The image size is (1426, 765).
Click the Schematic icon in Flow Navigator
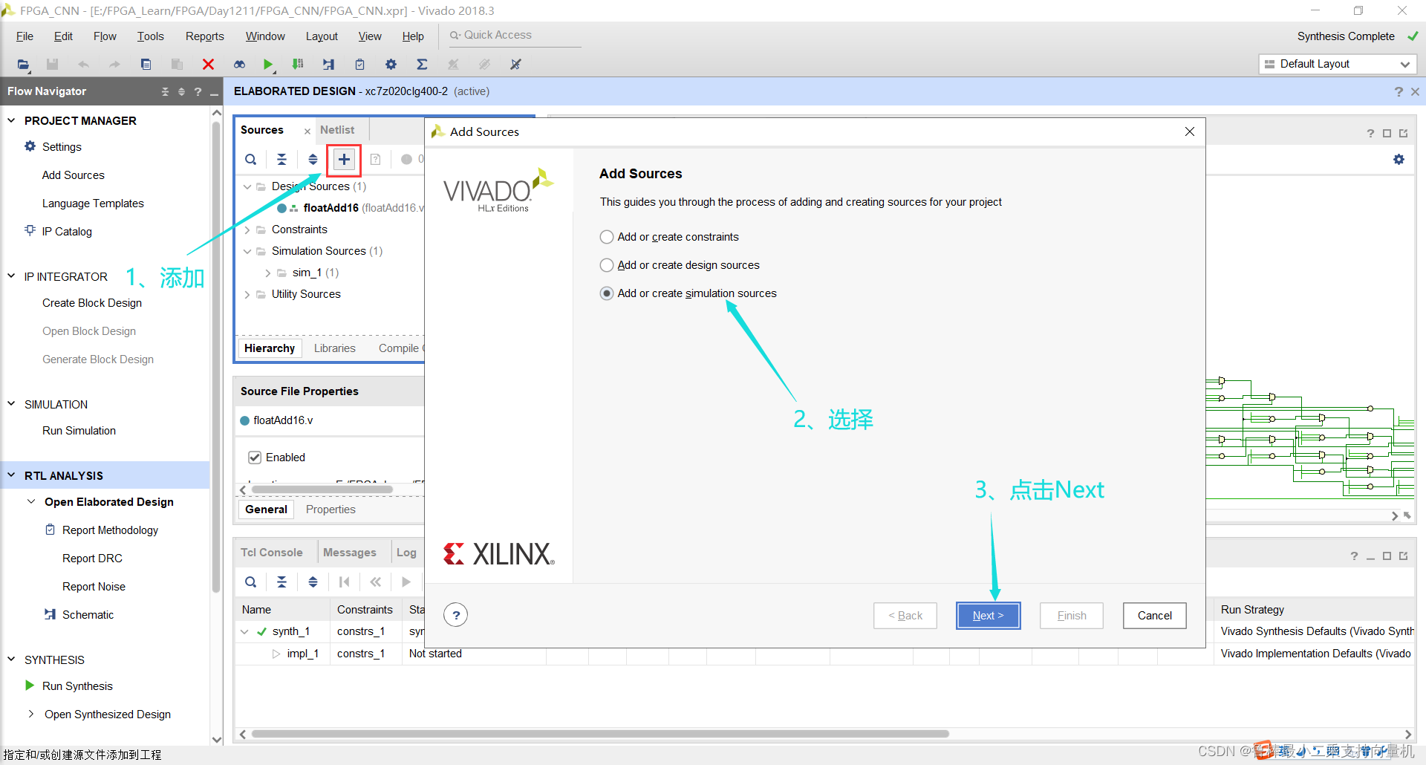click(x=50, y=614)
